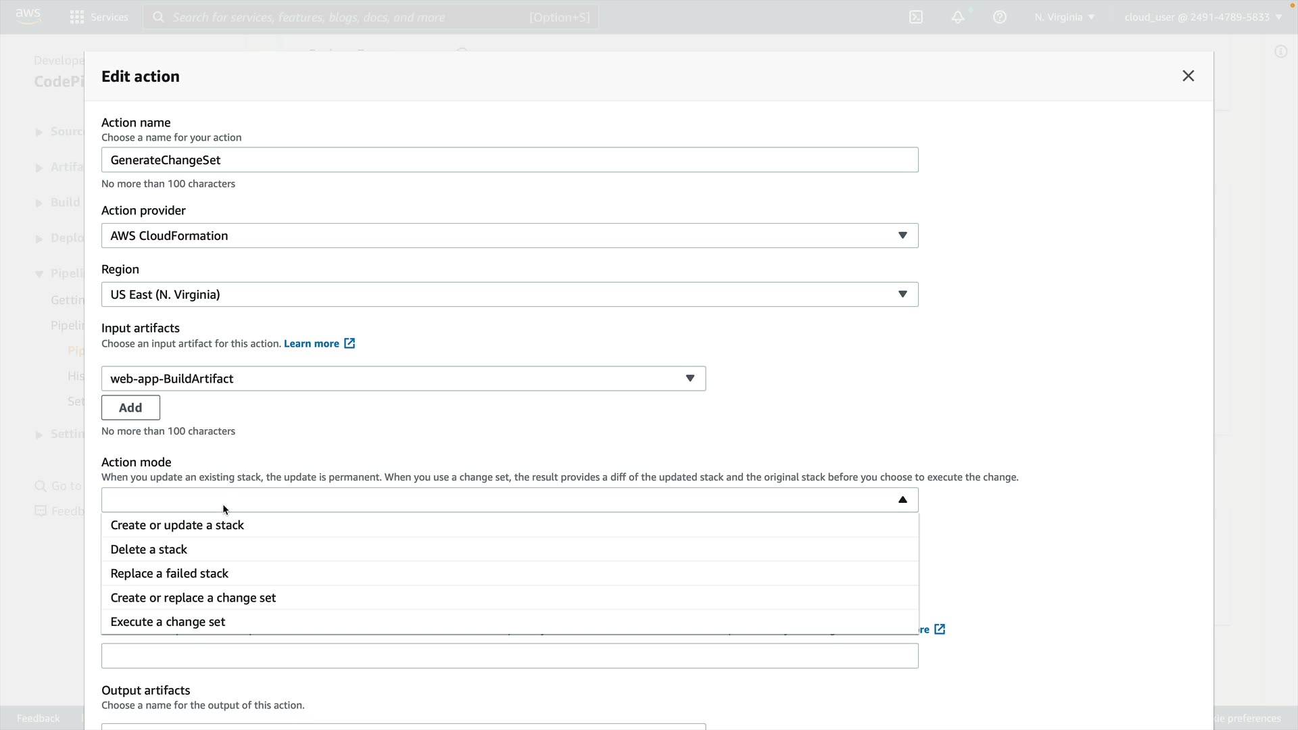The height and width of the screenshot is (730, 1298).
Task: Collapse the Action mode dropdown arrow
Action: (x=902, y=500)
